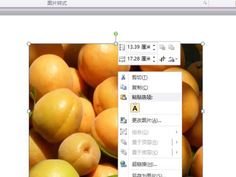Click the shape height icon in mini toolbar

(x=122, y=47)
